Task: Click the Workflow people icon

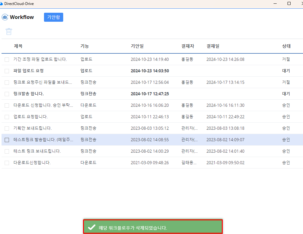Action: 5,17
